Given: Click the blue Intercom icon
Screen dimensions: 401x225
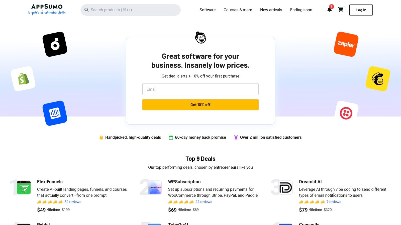Looking at the screenshot, I should 55,113.
